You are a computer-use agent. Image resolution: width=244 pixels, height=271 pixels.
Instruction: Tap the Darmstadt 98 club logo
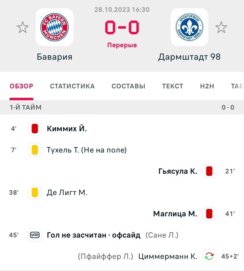[x=189, y=27]
